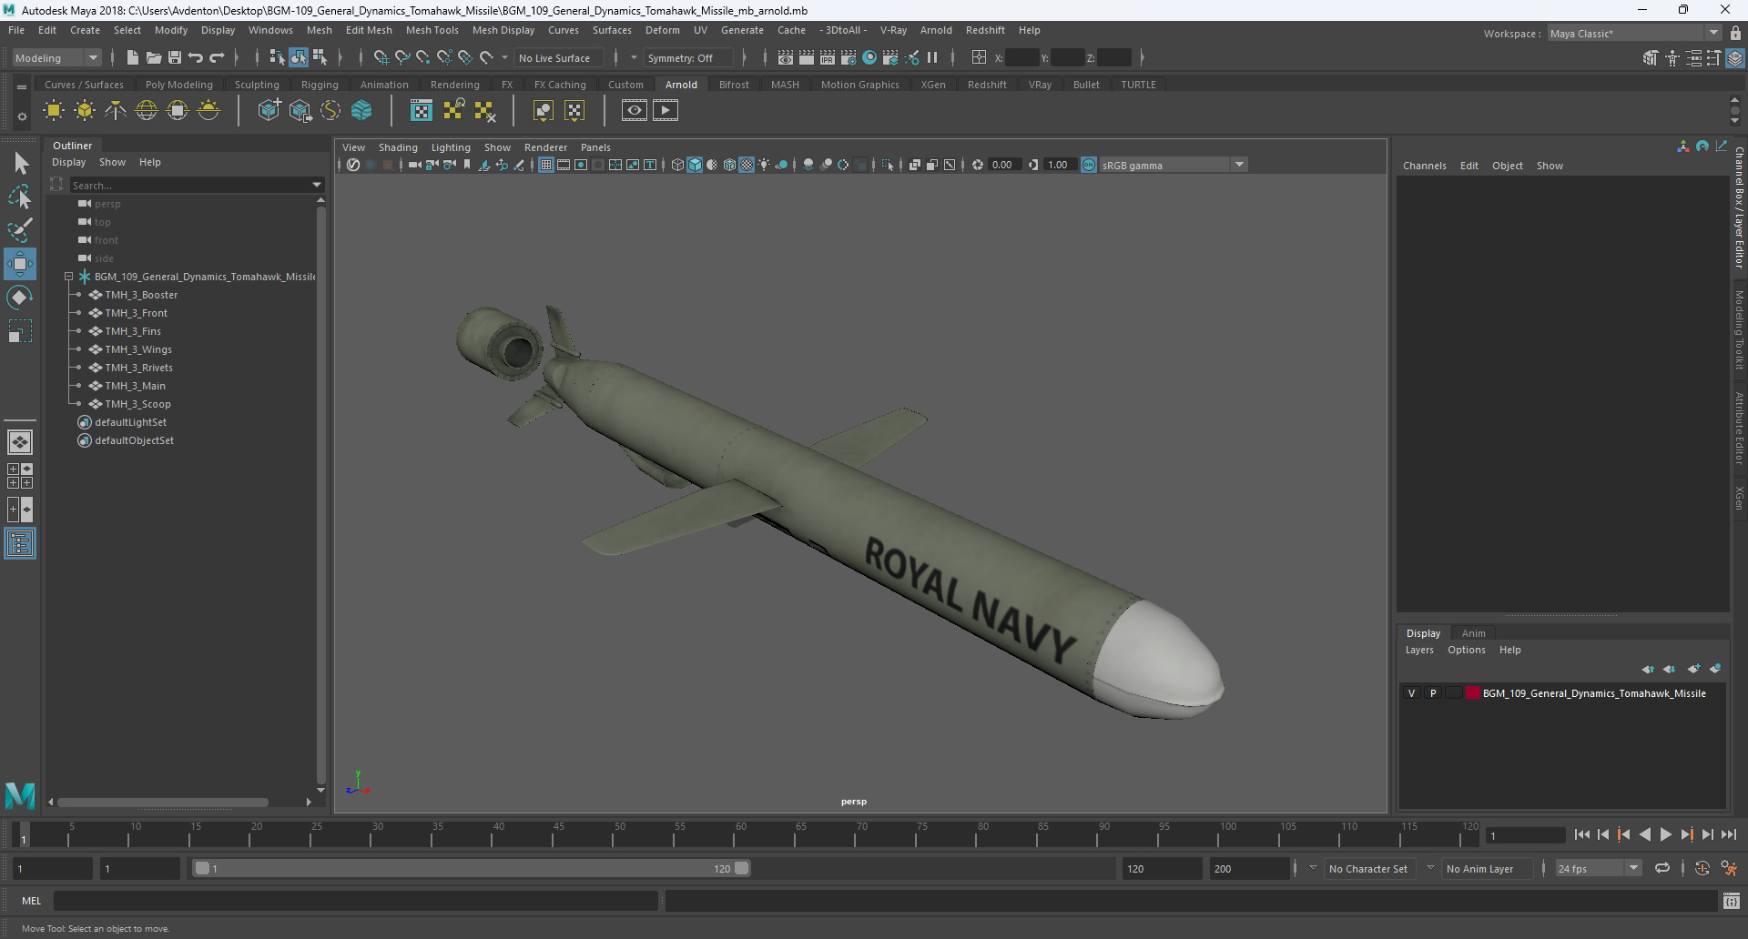Image resolution: width=1748 pixels, height=939 pixels.
Task: Toggle textured display in viewport
Action: [747, 165]
